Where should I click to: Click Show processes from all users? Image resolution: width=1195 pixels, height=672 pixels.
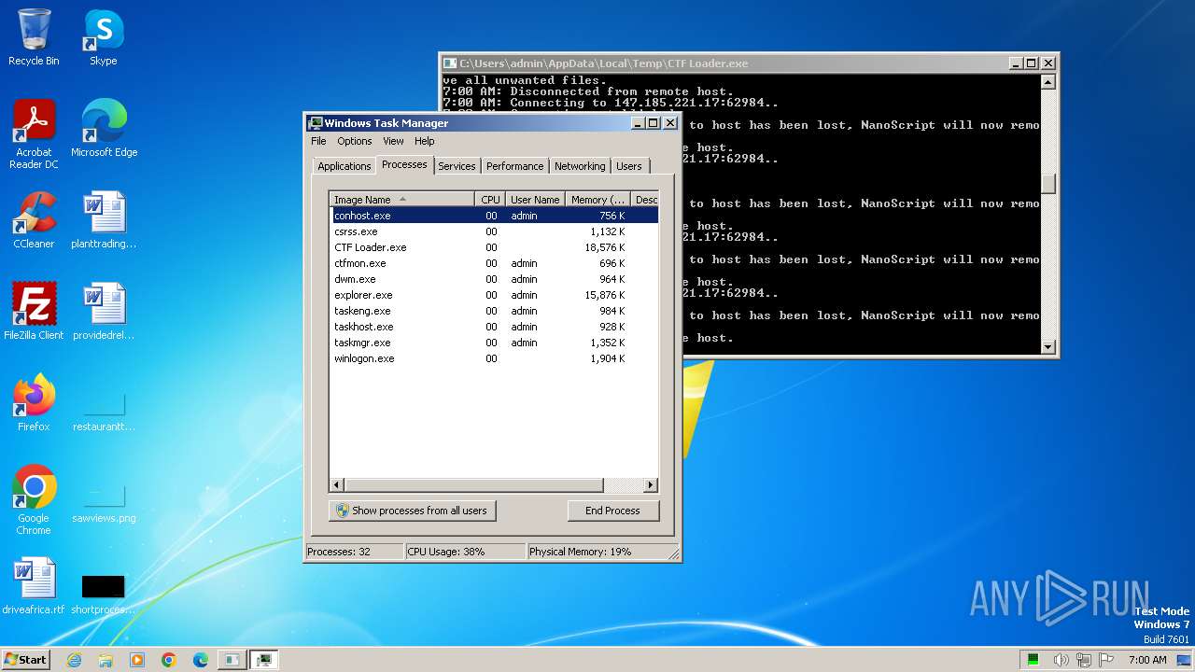click(412, 511)
